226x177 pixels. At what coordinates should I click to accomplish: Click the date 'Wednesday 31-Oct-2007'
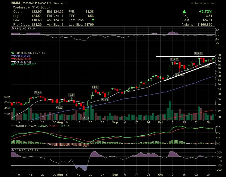pos(32,7)
